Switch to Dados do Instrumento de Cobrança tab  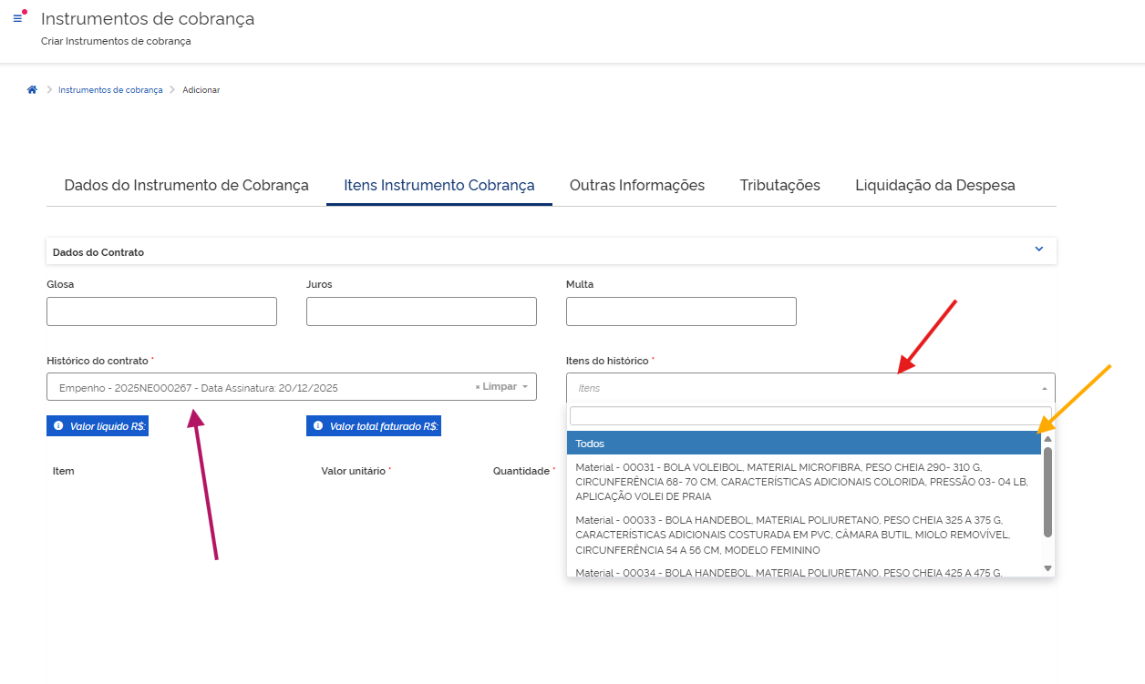click(186, 186)
